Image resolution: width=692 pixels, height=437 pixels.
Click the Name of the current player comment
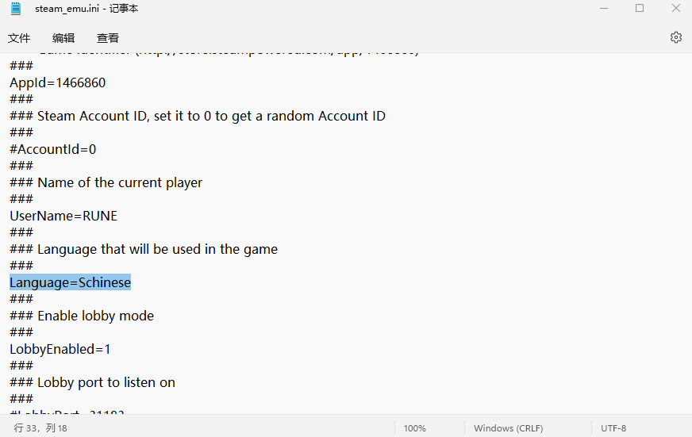click(x=119, y=182)
